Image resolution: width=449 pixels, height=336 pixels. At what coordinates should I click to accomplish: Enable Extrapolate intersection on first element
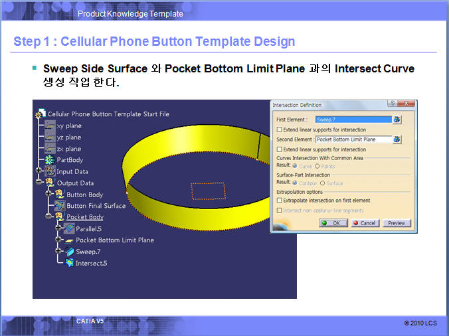tap(279, 200)
